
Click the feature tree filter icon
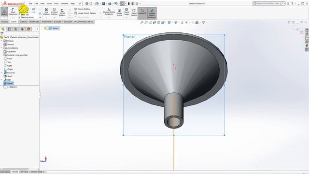(x=2, y=33)
